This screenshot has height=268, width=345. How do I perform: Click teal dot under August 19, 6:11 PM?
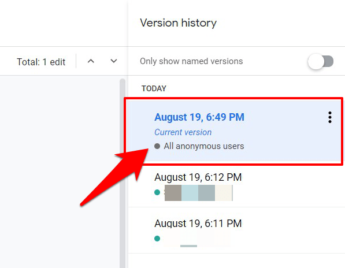coord(157,239)
